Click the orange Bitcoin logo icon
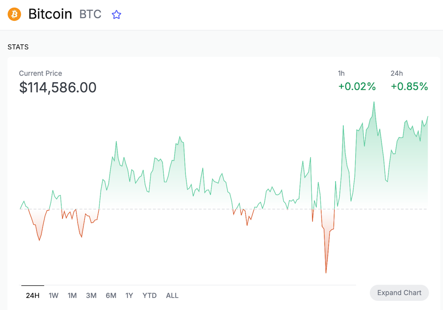The width and height of the screenshot is (443, 310). 14,14
